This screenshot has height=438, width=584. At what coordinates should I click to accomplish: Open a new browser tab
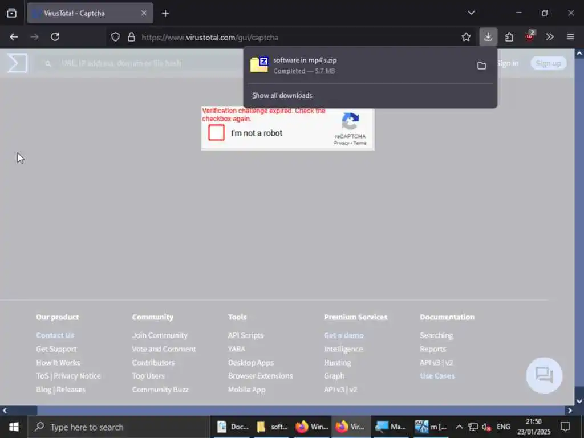(x=165, y=14)
